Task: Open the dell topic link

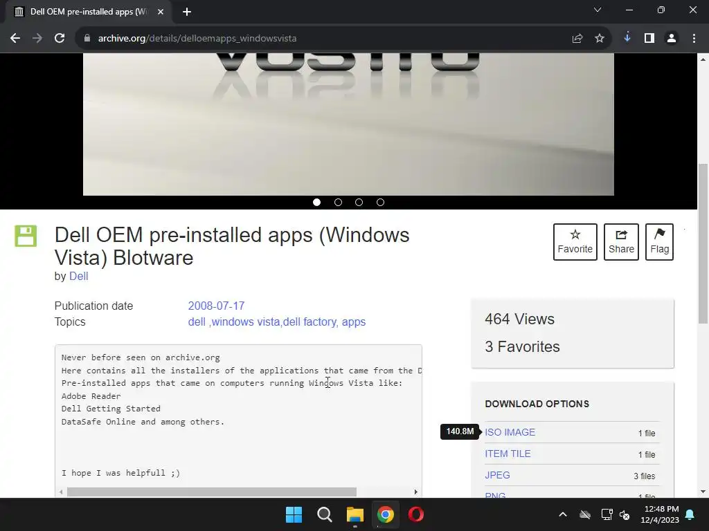Action: click(197, 322)
